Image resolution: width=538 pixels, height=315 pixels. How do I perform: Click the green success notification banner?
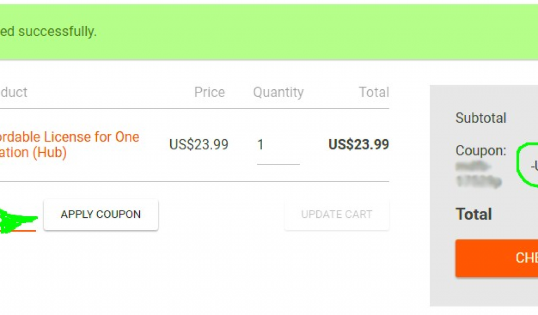click(x=269, y=32)
